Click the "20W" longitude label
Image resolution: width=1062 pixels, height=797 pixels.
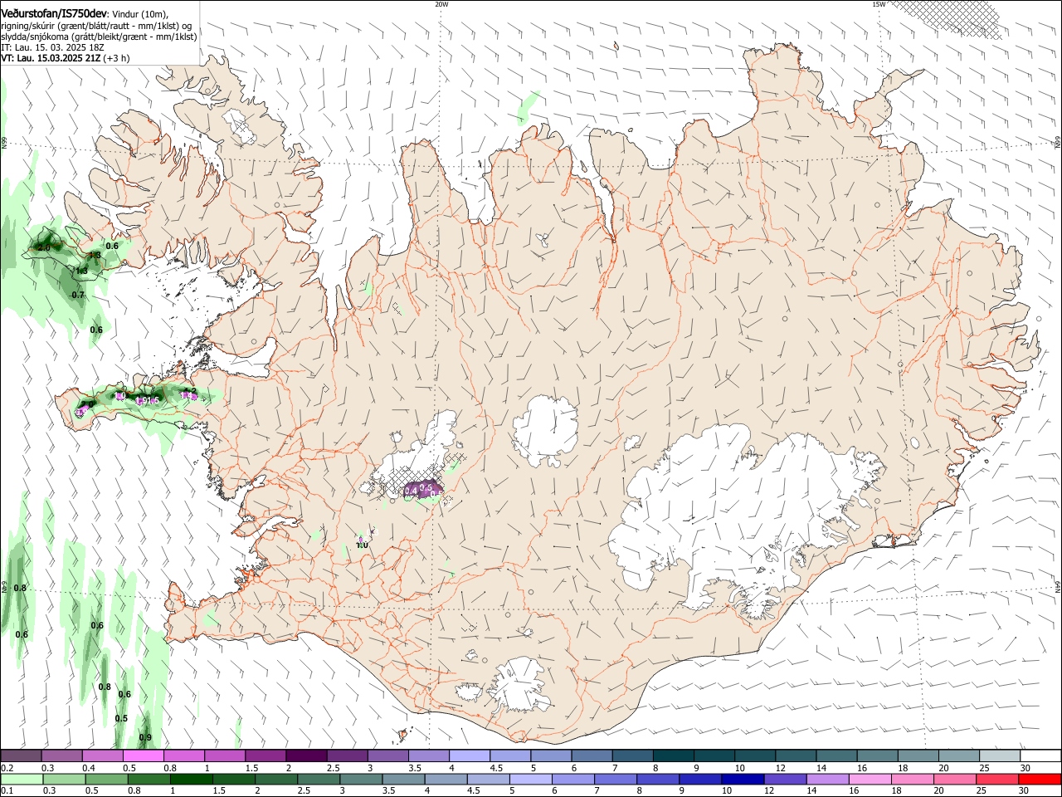pos(441,4)
